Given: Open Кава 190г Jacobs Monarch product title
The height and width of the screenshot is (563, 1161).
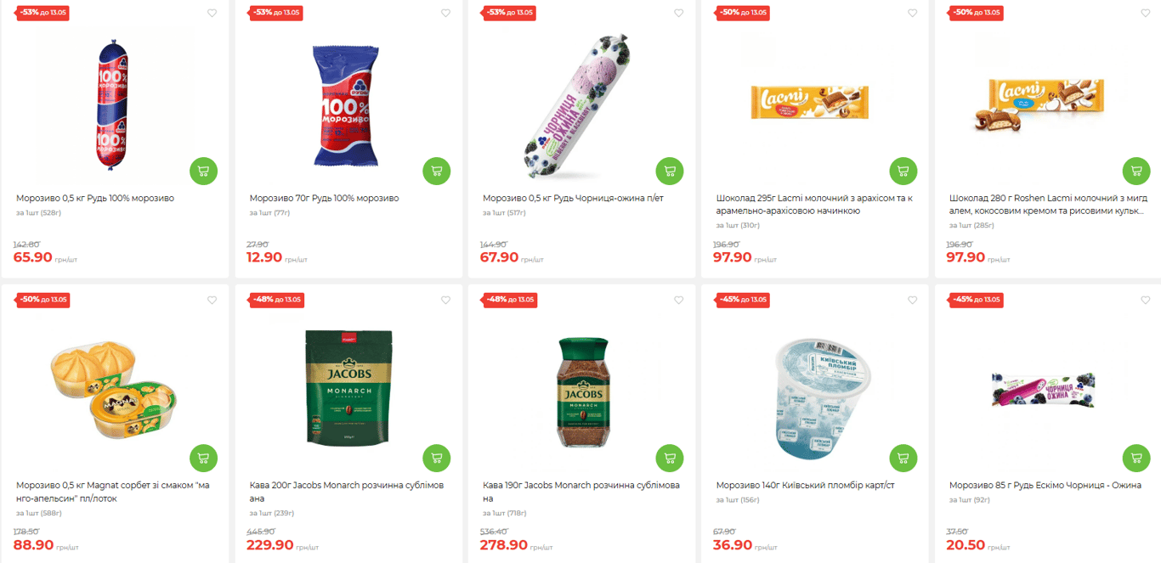Looking at the screenshot, I should coord(581,492).
